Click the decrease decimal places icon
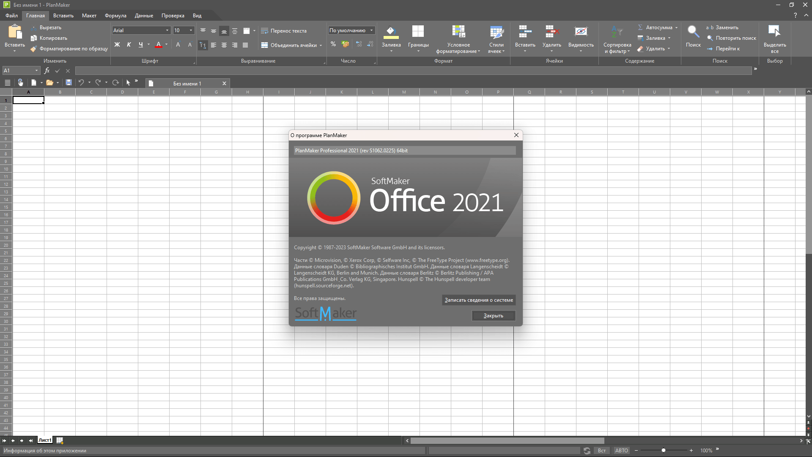812x457 pixels. coord(370,44)
